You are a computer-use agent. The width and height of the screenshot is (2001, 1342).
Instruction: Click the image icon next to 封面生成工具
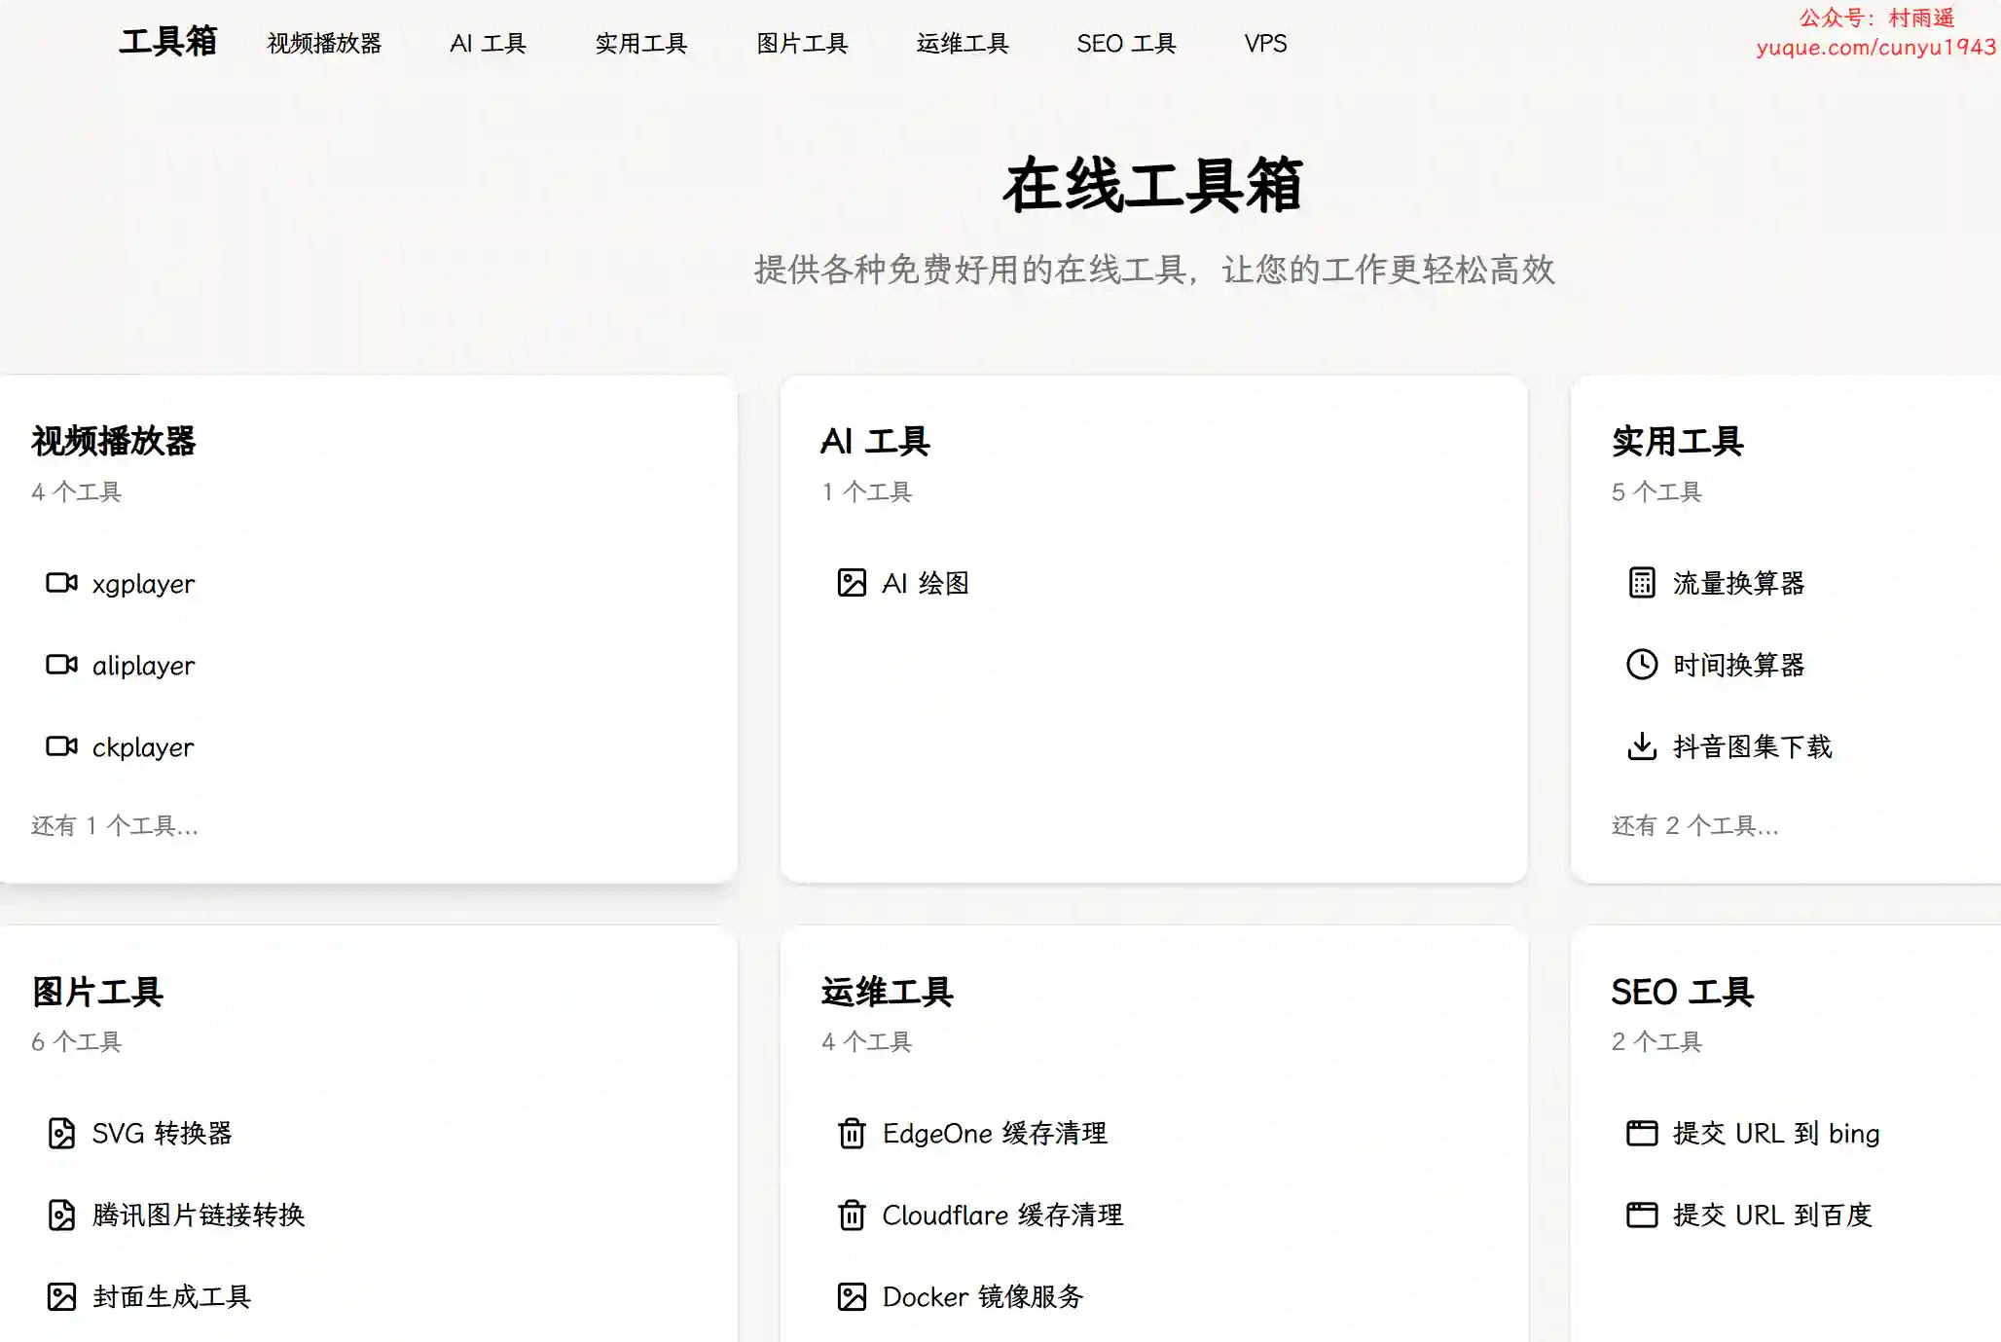pyautogui.click(x=61, y=1296)
